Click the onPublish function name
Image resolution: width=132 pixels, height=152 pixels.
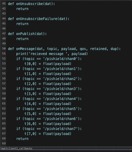point(25,34)
